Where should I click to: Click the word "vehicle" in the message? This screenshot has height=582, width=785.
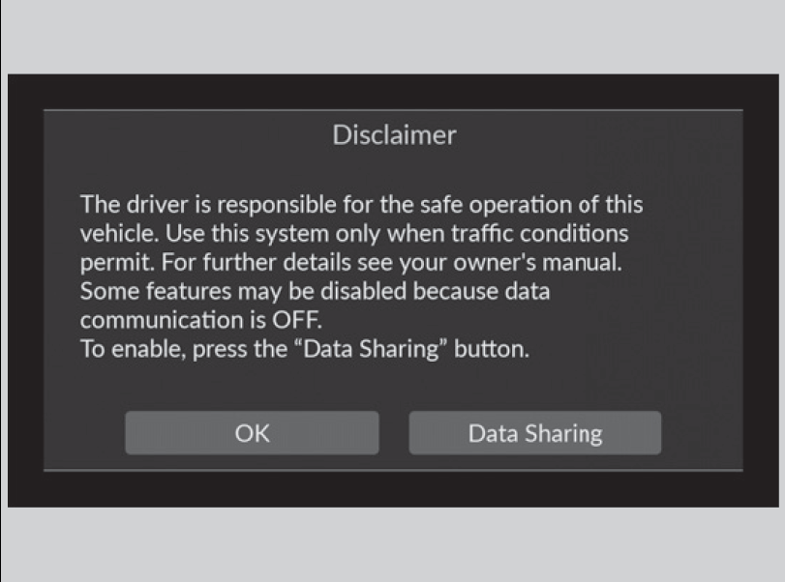(x=112, y=234)
